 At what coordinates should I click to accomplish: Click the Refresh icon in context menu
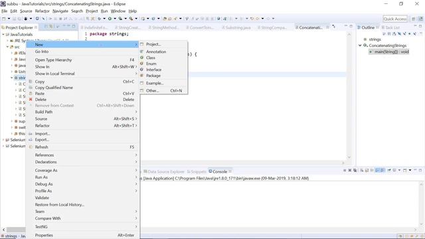click(x=31, y=147)
